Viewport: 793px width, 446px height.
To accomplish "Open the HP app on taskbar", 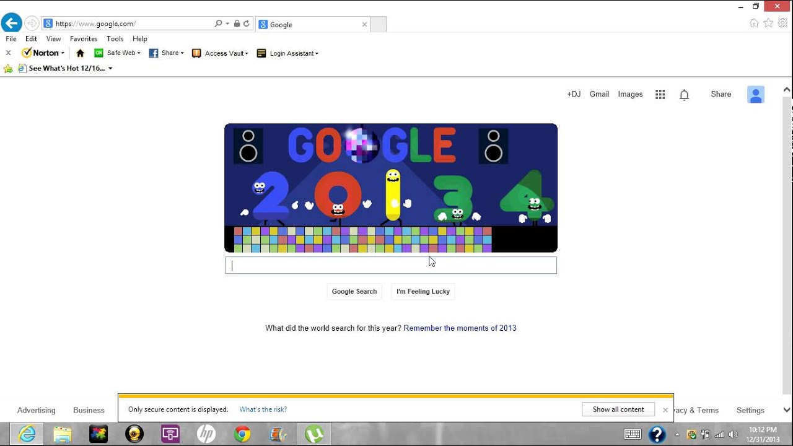I will (206, 434).
